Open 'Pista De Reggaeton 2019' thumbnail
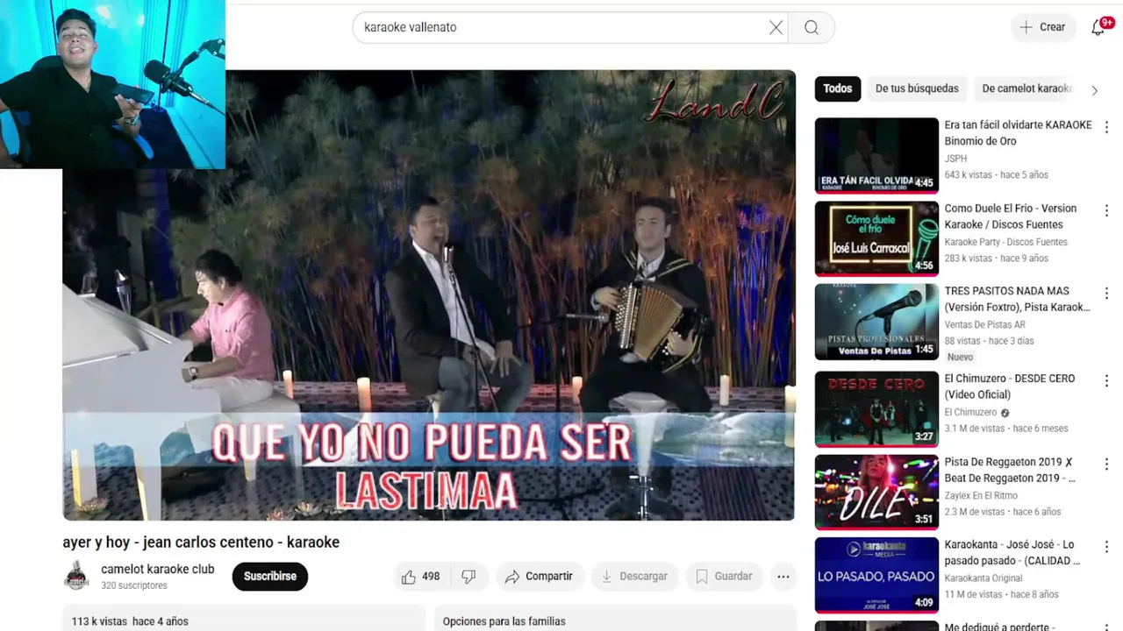The width and height of the screenshot is (1123, 631). (x=876, y=493)
